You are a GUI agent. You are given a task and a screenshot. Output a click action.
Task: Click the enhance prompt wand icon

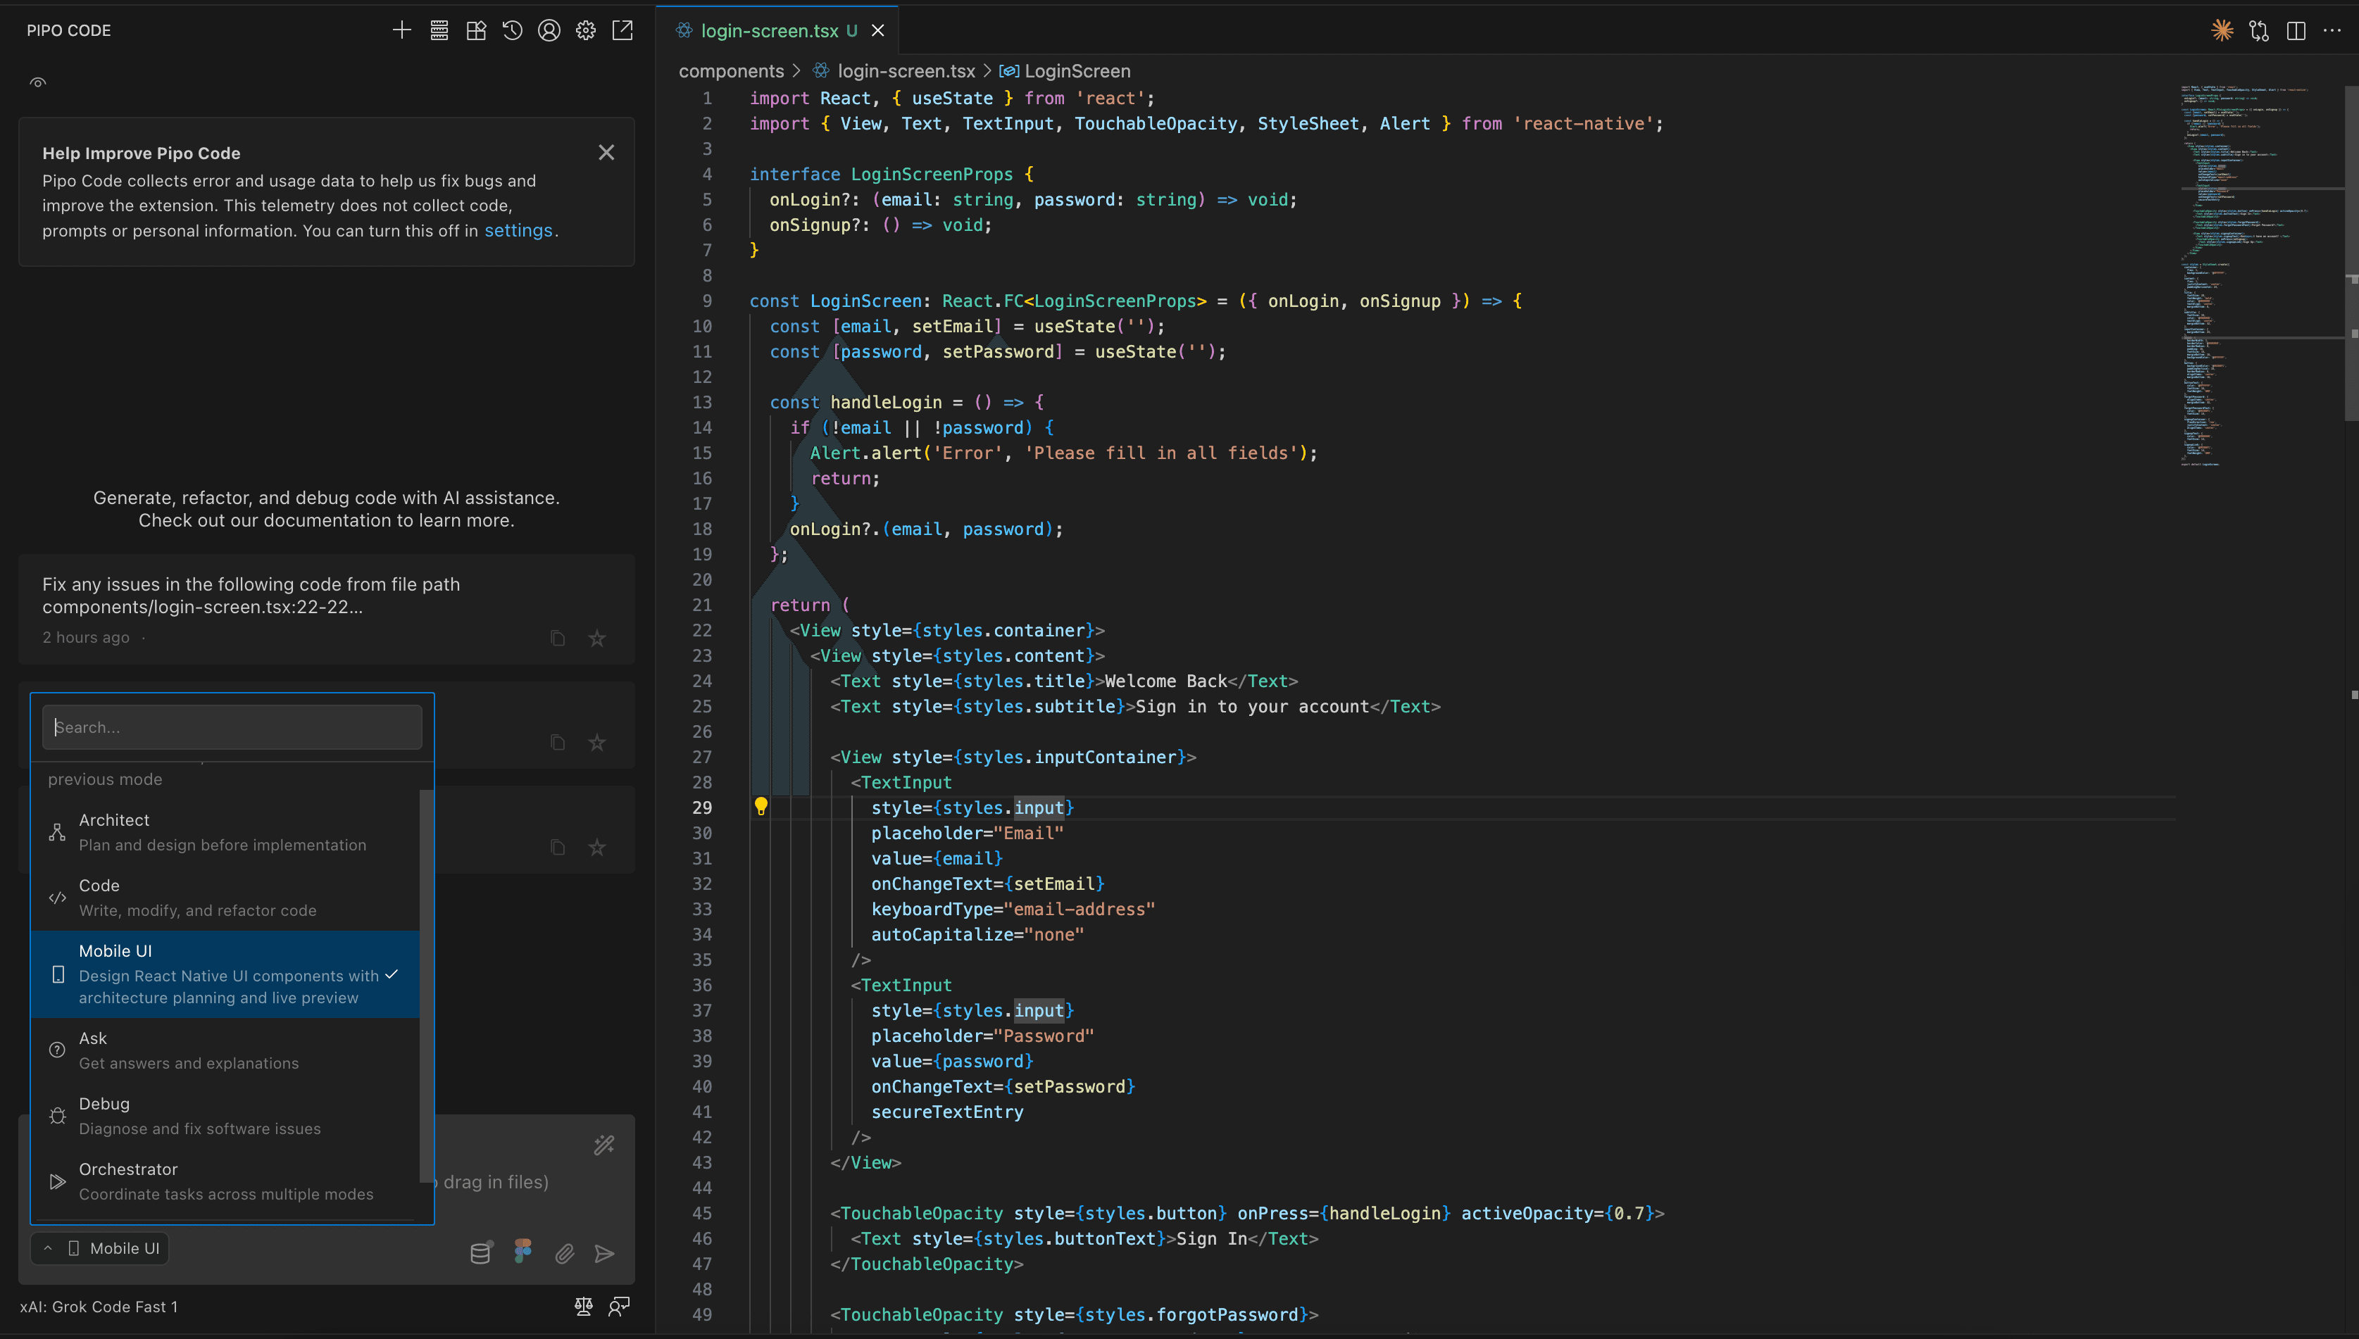pyautogui.click(x=604, y=1145)
